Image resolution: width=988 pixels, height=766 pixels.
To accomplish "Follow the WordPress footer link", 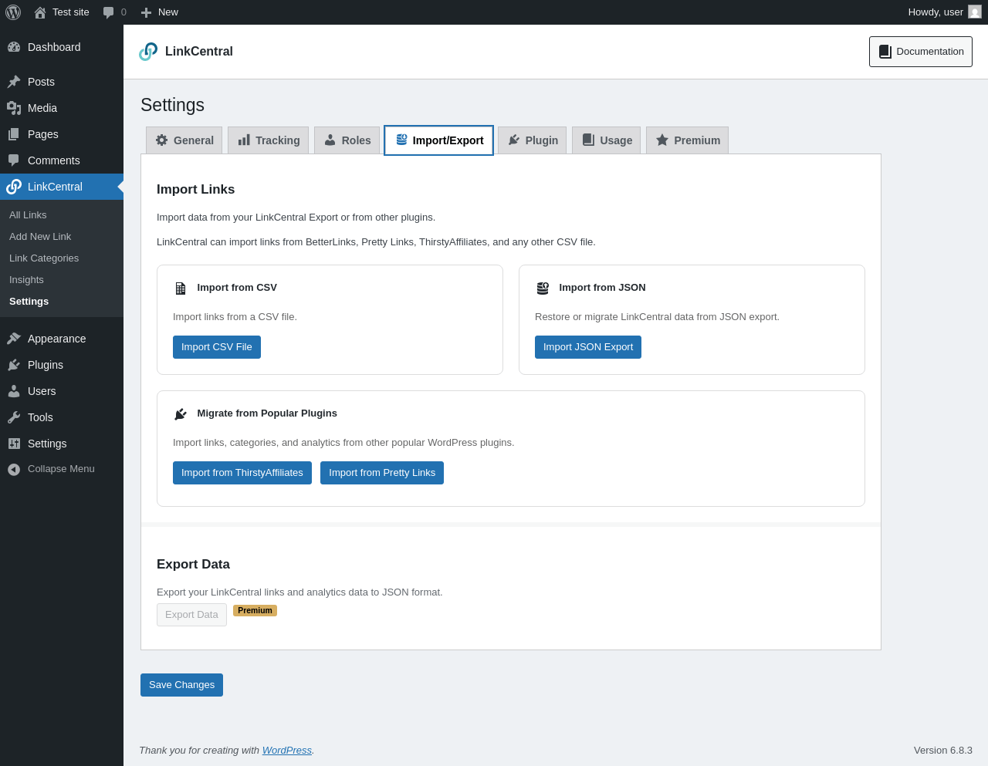I will pos(286,751).
